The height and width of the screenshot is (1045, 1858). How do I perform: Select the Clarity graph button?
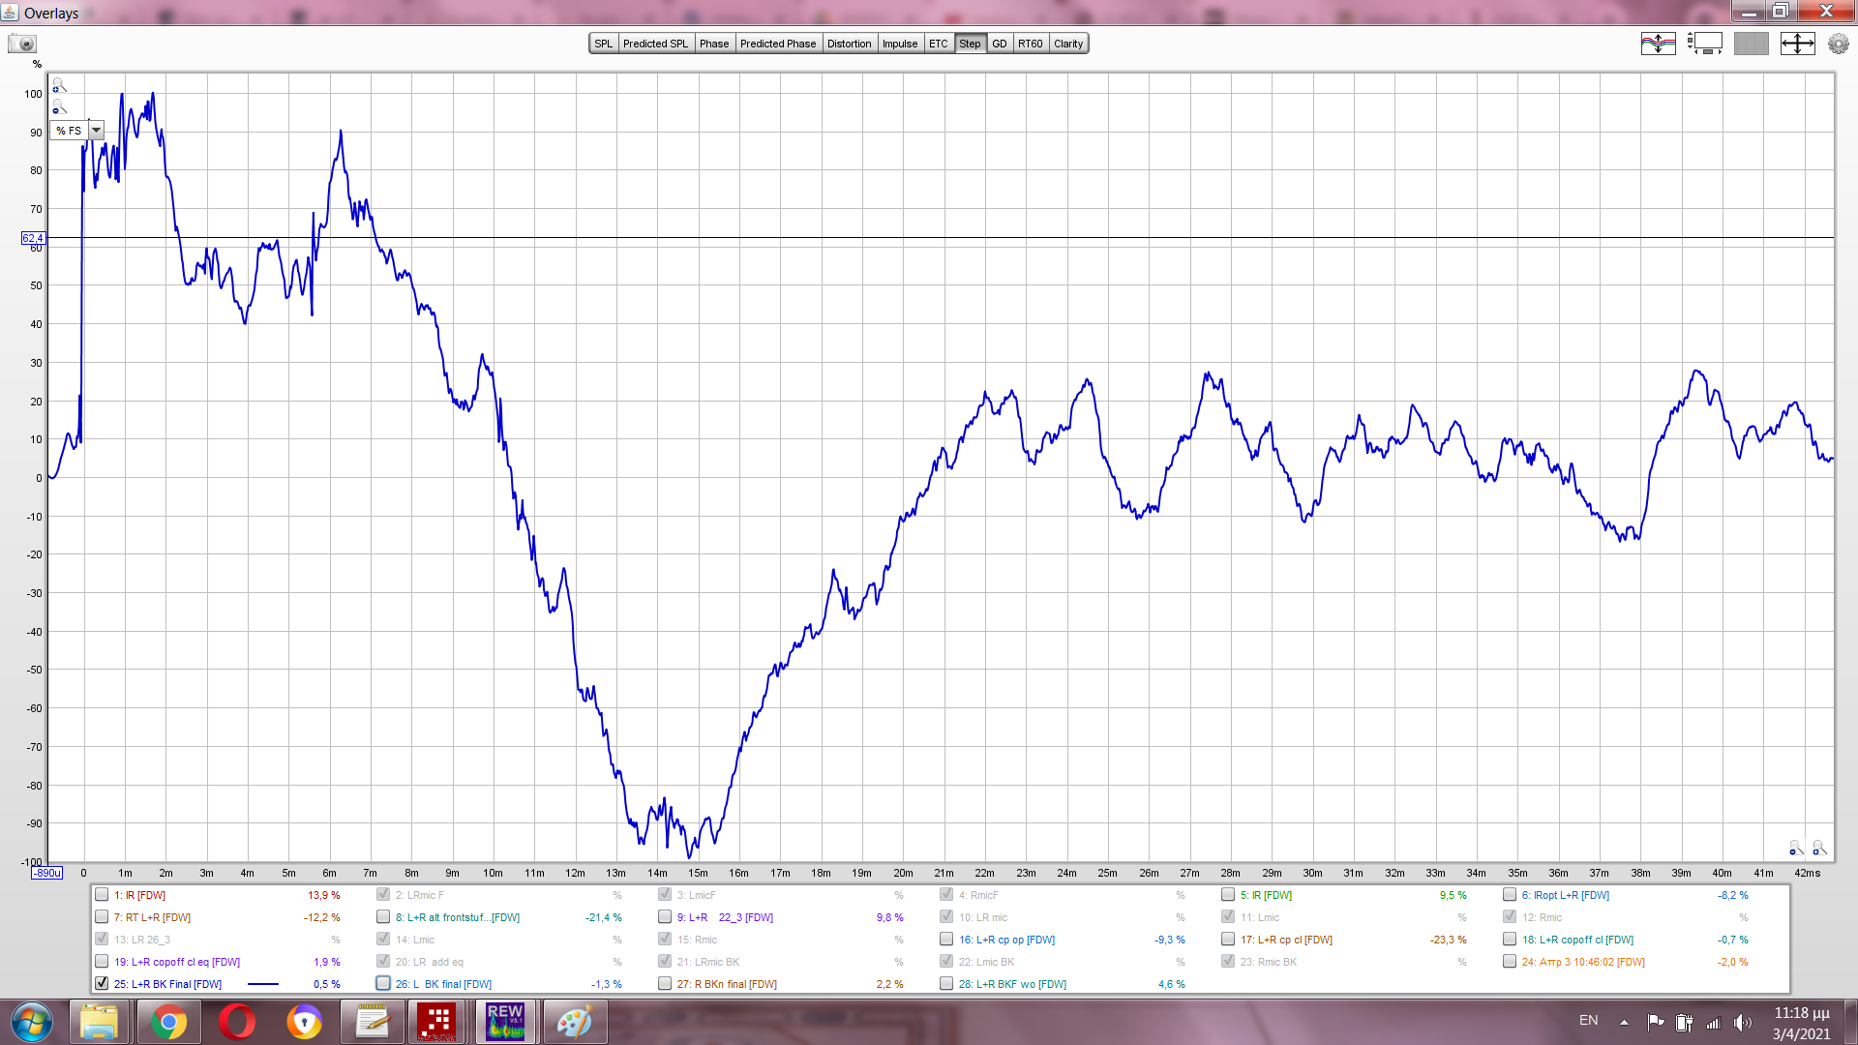[1068, 44]
